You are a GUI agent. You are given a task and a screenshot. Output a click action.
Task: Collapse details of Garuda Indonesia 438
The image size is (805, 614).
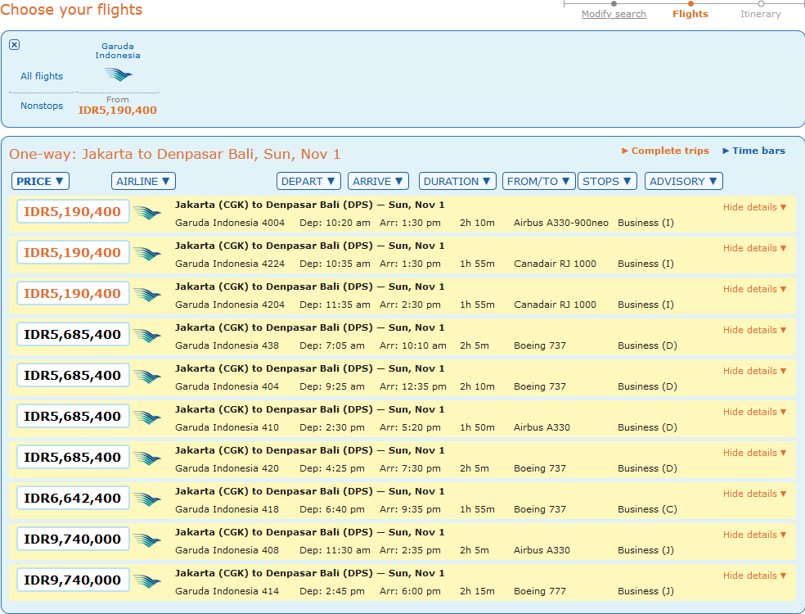[x=754, y=330]
